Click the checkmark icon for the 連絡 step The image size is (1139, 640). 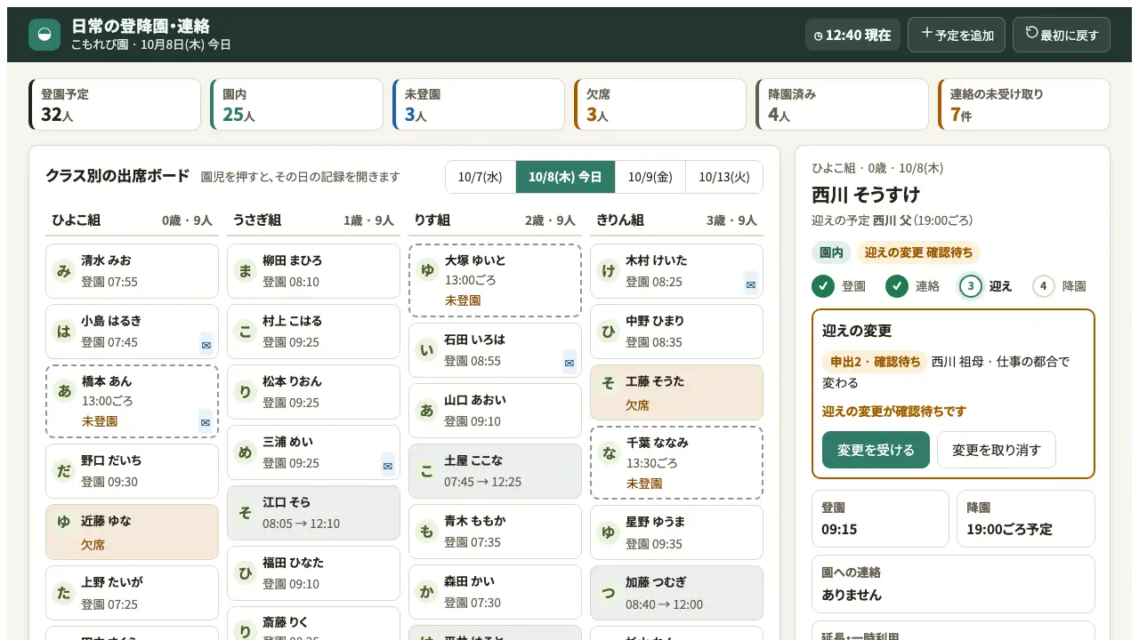click(897, 286)
